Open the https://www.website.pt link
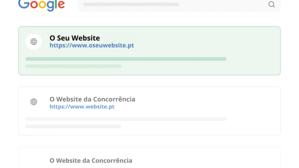299x168 pixels. pos(82,106)
